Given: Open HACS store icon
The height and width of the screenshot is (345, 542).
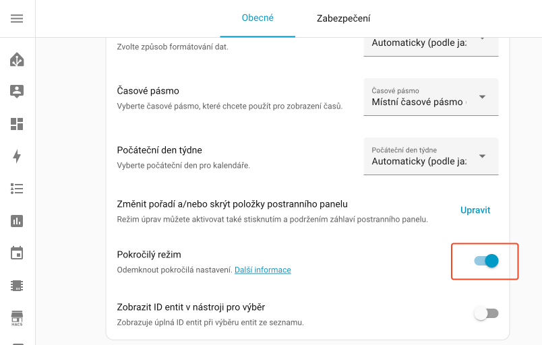Looking at the screenshot, I should click(17, 317).
